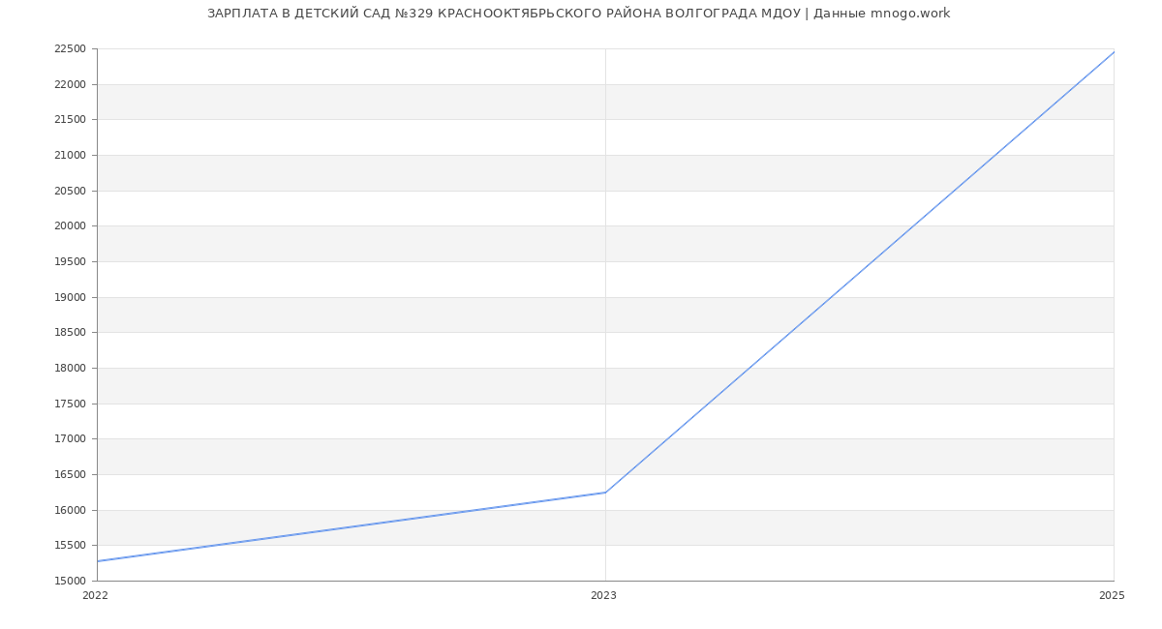Click the 21000 y-axis label

click(x=70, y=156)
